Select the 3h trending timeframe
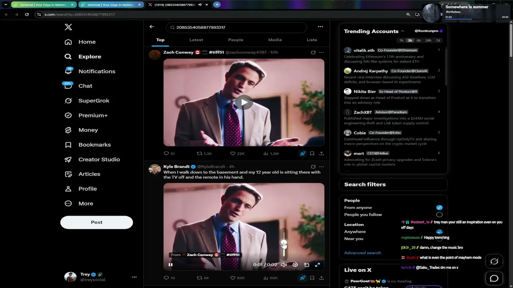513x288 pixels. (x=410, y=40)
